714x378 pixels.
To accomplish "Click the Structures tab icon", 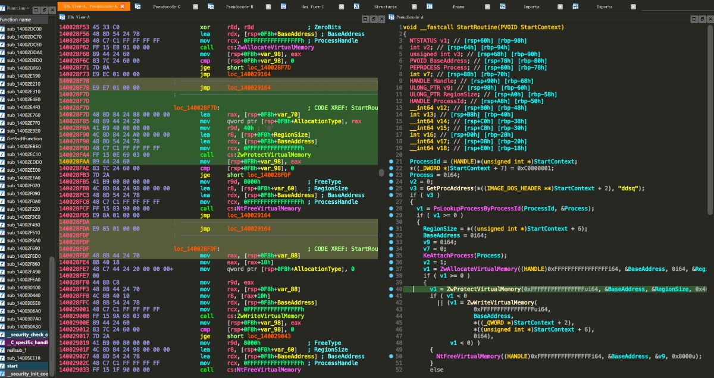I will tap(356, 6).
